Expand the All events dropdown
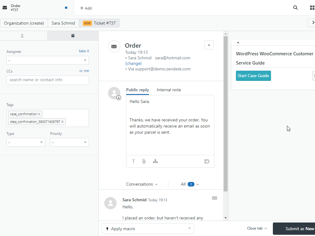315x236 pixels. point(190,184)
